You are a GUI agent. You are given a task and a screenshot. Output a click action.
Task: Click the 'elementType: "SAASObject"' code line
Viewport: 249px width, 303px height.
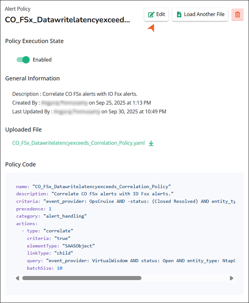(61, 246)
